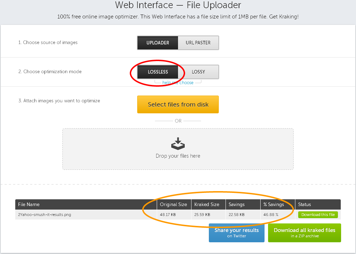The image size is (356, 254).
Task: Click the 'Web Interface — File Uploader' heading
Action: click(178, 5)
